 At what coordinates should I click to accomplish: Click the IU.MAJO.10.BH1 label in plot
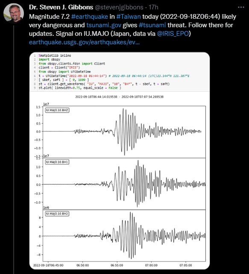[57, 162]
